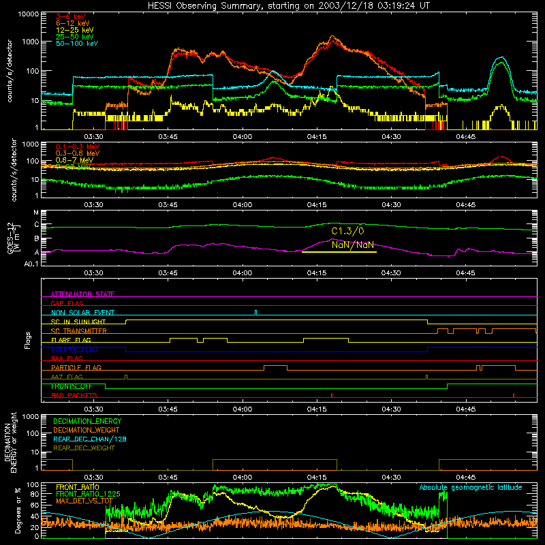Viewport: 545px width, 545px height.
Task: Click the ATTENUATOR_STATE flag label
Action: 82,294
